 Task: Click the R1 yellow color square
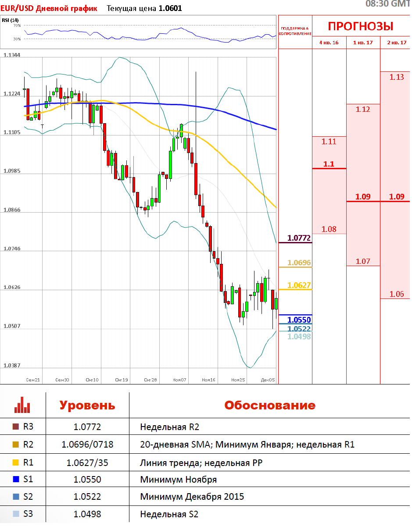click(x=16, y=462)
